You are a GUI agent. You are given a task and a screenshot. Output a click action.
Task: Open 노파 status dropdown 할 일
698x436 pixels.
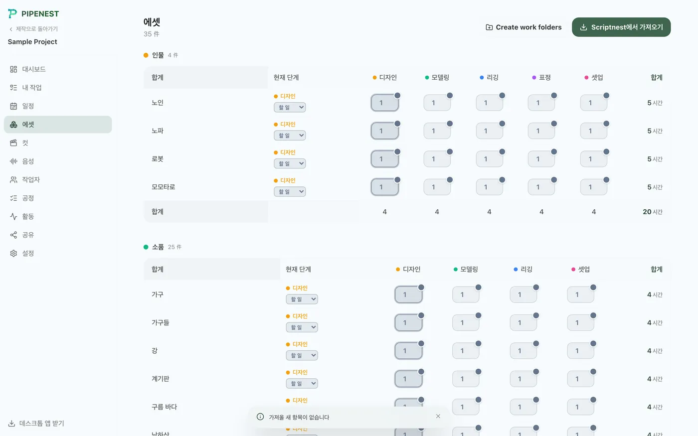point(290,136)
